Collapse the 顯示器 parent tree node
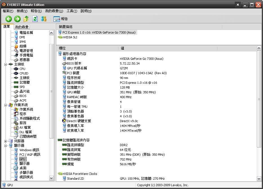The height and width of the screenshot is (189, 263). (x=6, y=146)
